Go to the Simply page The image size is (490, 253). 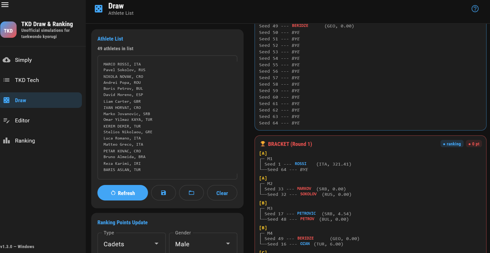[41, 60]
